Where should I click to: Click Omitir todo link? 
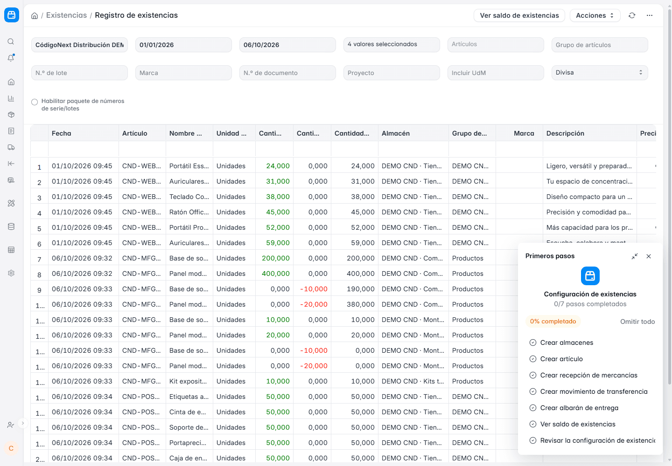(x=637, y=322)
